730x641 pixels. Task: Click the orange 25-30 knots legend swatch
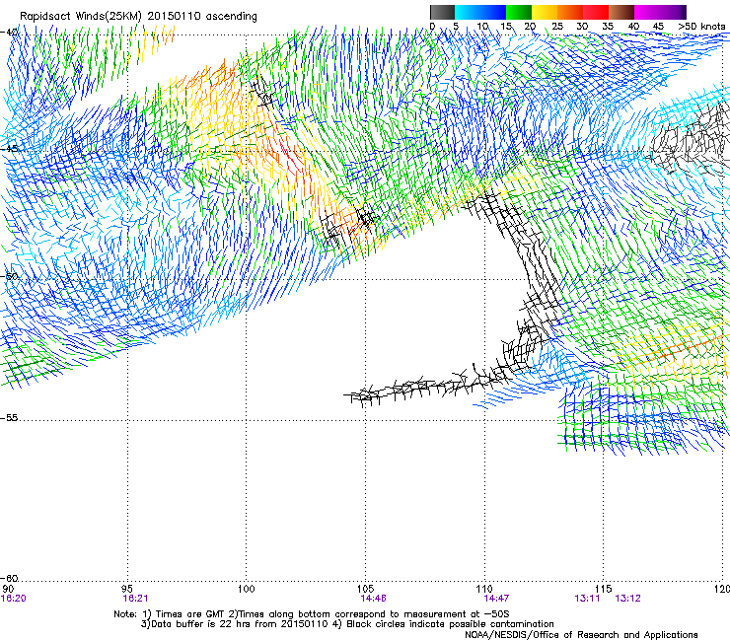click(x=570, y=12)
